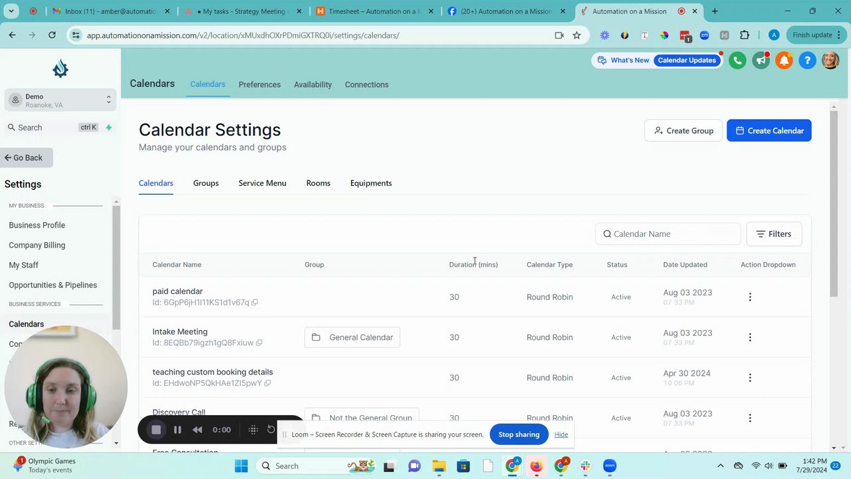Screen dimensions: 851x479
Task: Focus the Calendar Name search field
Action: tap(668, 234)
